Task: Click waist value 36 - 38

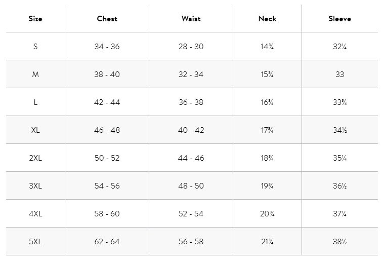Action: coord(191,102)
